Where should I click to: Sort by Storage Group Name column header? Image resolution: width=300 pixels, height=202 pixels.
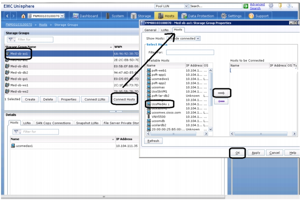[x=58, y=47]
